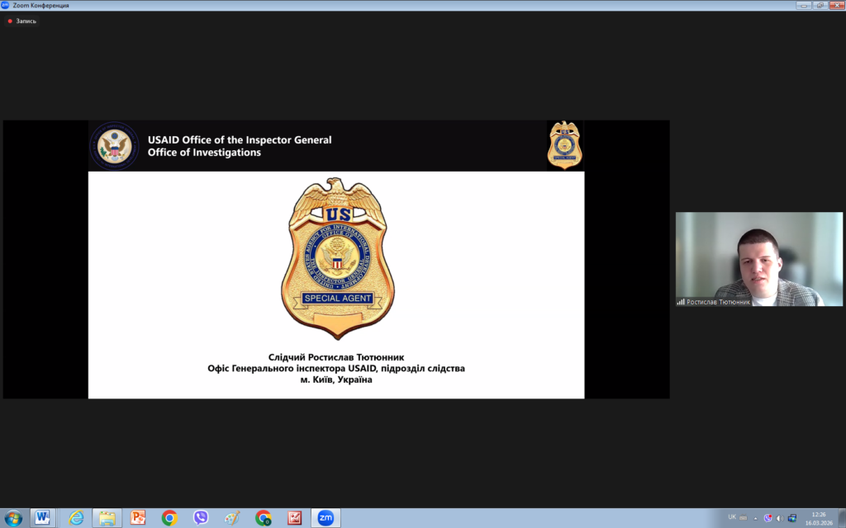
Task: Switch the UK keyboard language indicator
Action: (732, 517)
